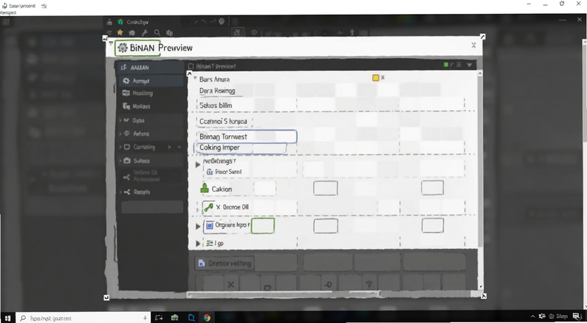Click the wifi-symbol key in bottom keypad

(369, 284)
